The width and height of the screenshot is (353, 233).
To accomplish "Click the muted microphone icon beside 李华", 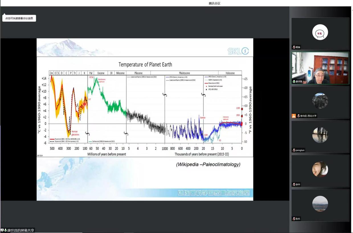I will tap(294, 185).
